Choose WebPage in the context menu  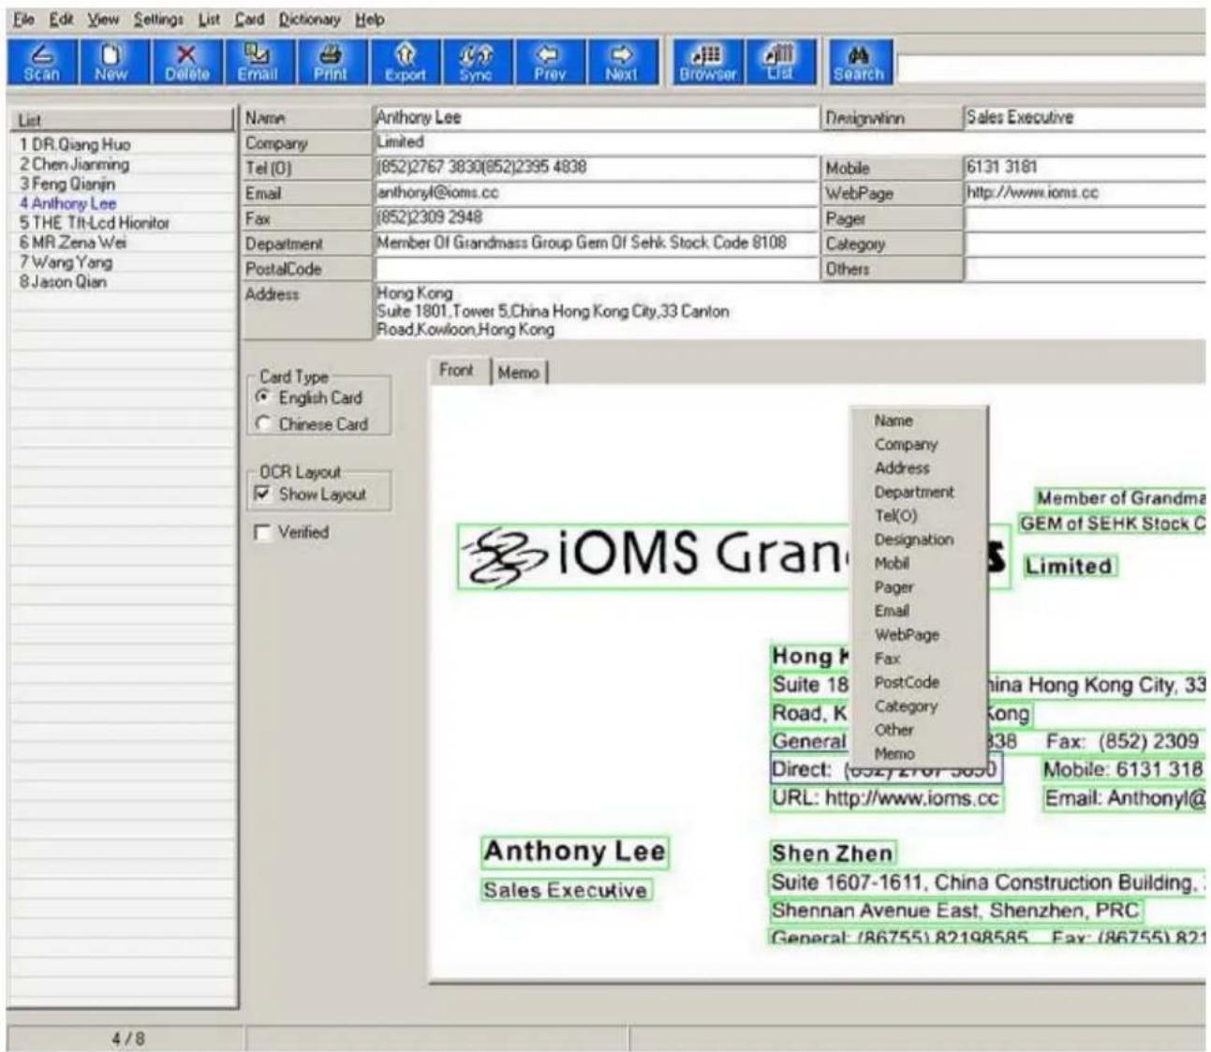point(918,634)
